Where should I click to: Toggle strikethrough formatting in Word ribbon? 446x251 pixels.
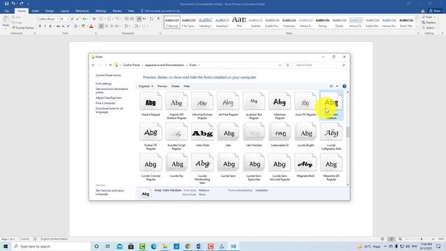(x=58, y=26)
